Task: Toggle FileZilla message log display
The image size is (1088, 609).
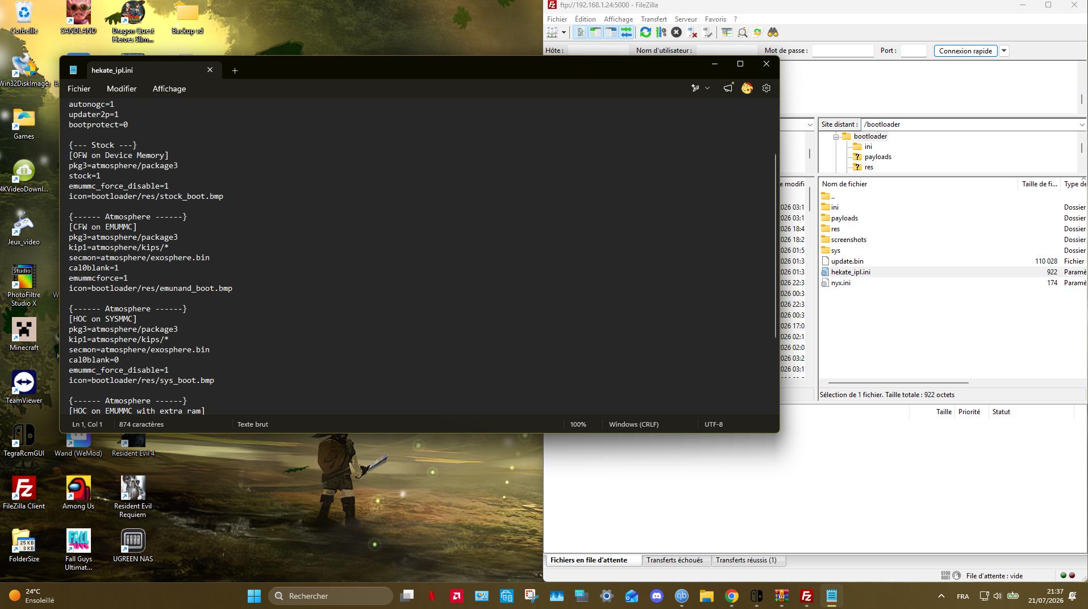Action: [x=580, y=32]
